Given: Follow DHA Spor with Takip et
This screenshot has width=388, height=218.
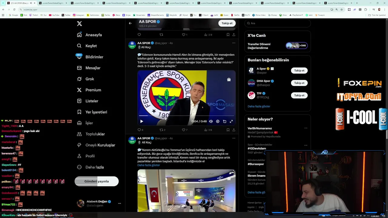Looking at the screenshot, I should (x=299, y=83).
